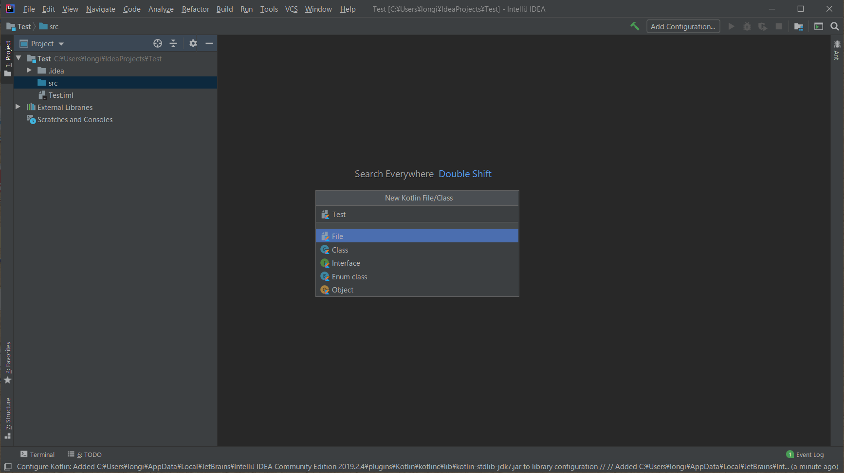Open the 6: TODO tool window
Screen dimensions: 844x473
[85, 455]
